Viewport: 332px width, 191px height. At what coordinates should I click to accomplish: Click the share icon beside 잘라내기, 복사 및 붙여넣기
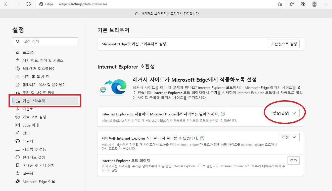pos(18,85)
